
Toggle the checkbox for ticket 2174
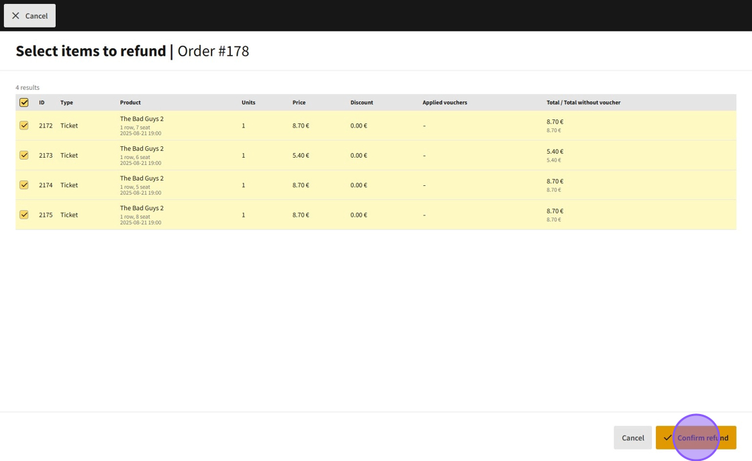coord(24,185)
